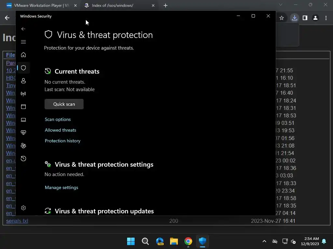Bookmark this page with the star icon

pyautogui.click(x=282, y=18)
